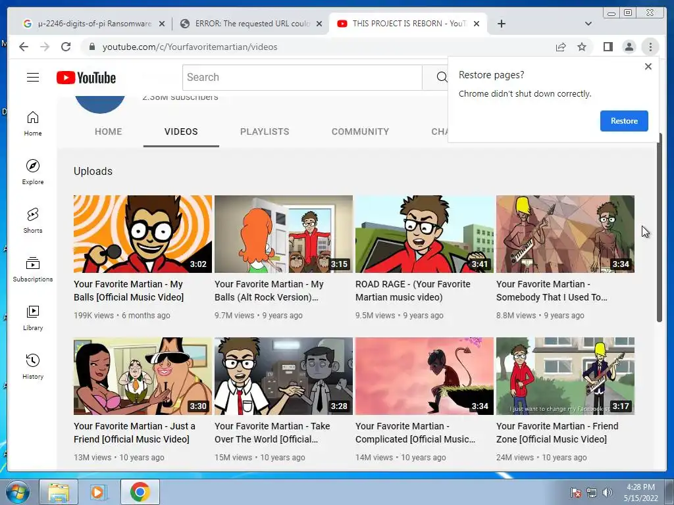Click the page vertical scrollbar thumb
Screen dimensions: 674x505
[660, 228]
